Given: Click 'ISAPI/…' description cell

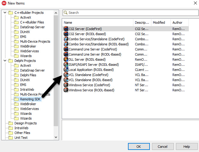Looking at the screenshot, I should (141, 65).
